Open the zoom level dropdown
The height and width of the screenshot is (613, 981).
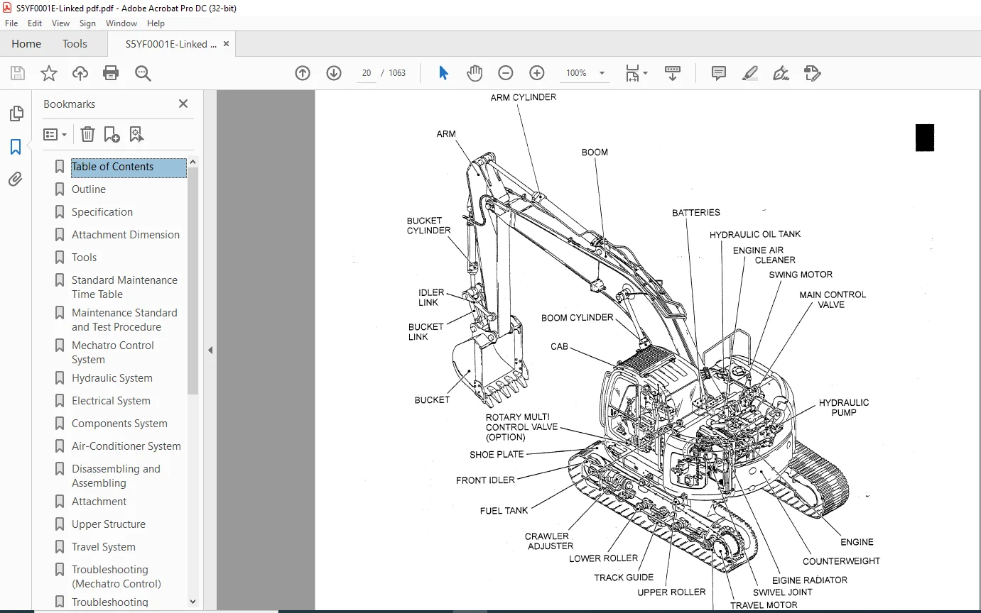coord(602,73)
